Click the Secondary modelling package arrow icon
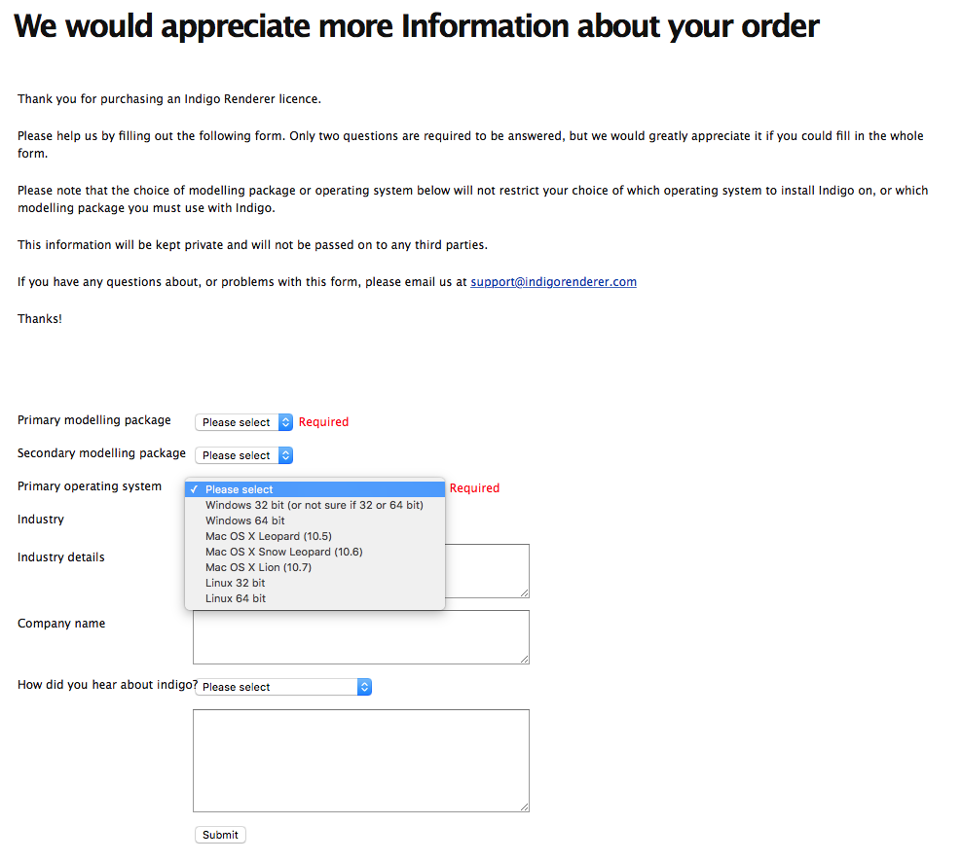 coord(285,455)
